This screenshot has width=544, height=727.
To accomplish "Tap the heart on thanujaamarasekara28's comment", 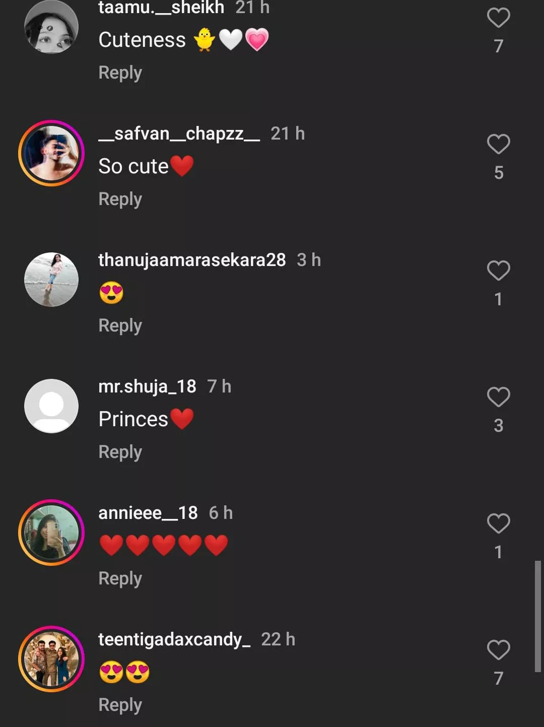I will tap(498, 271).
